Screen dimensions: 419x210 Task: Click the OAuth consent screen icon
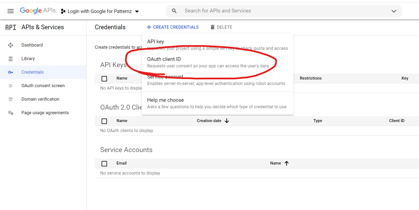11,86
